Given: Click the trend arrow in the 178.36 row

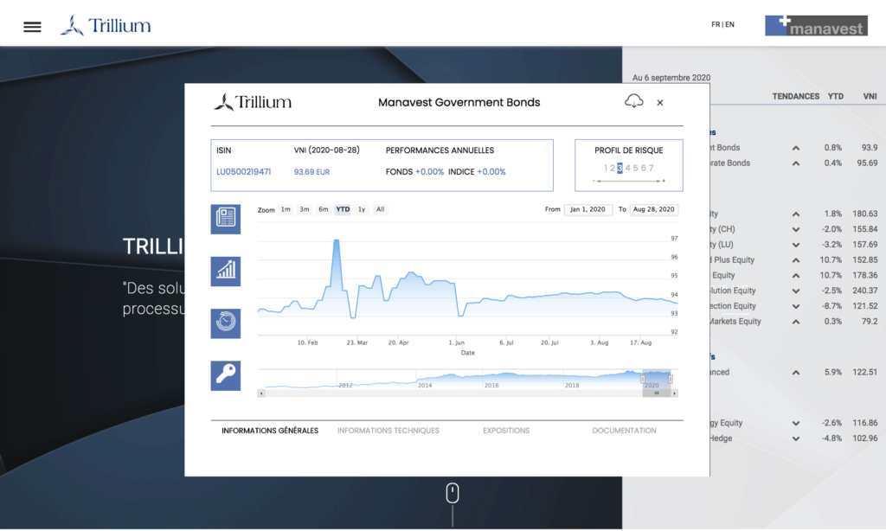Looking at the screenshot, I should pyautogui.click(x=796, y=276).
